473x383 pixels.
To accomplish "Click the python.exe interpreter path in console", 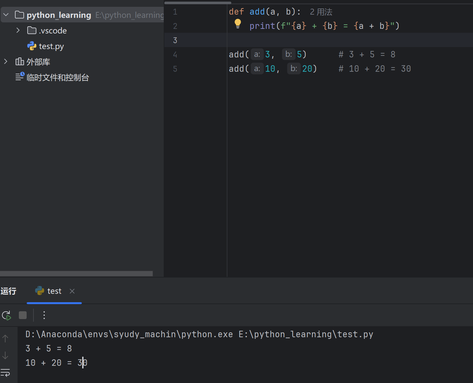I will coord(129,335).
